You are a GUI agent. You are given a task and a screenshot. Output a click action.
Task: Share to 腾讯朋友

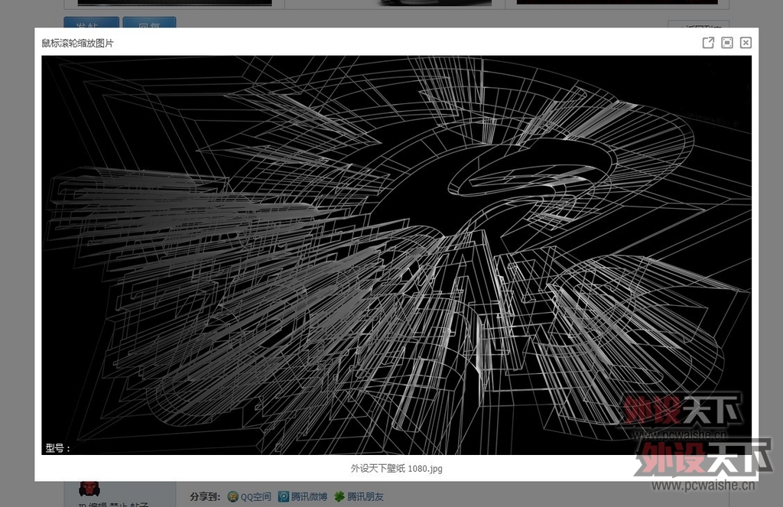[x=359, y=496]
